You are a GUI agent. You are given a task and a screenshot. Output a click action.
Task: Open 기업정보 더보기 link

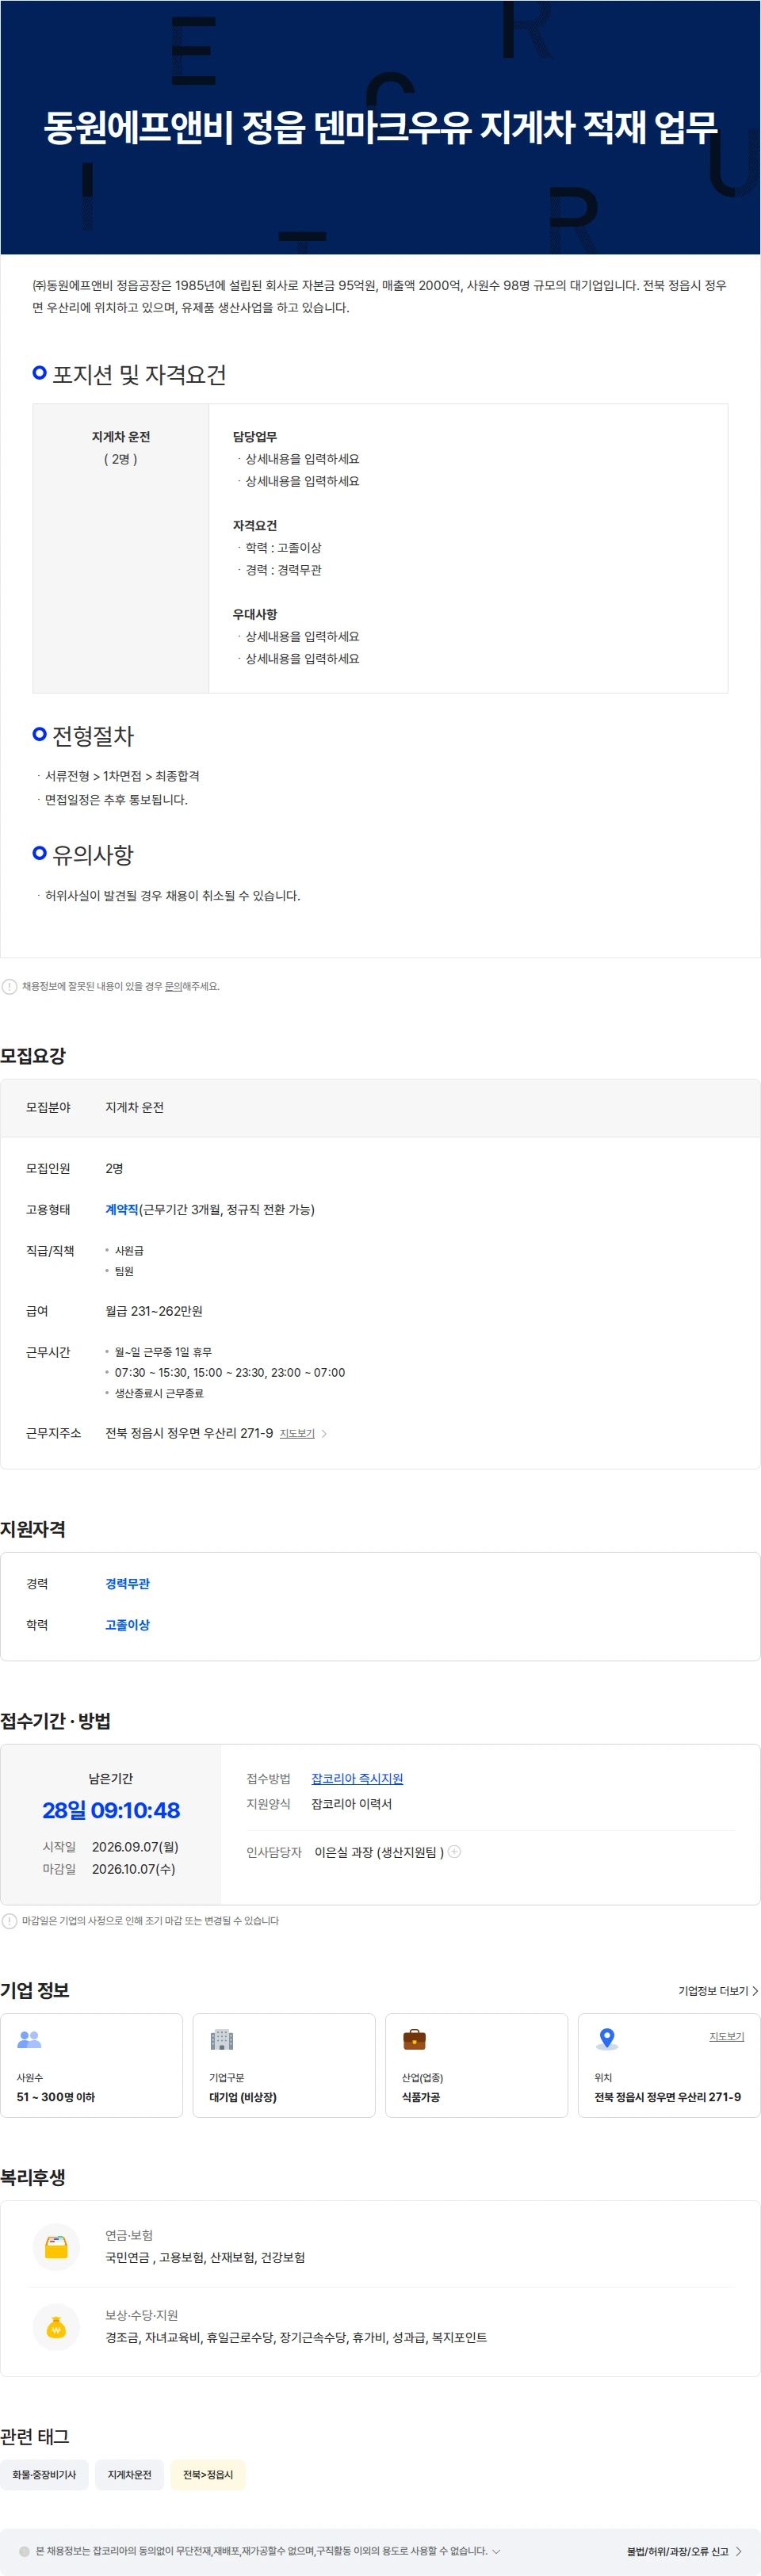point(718,1990)
